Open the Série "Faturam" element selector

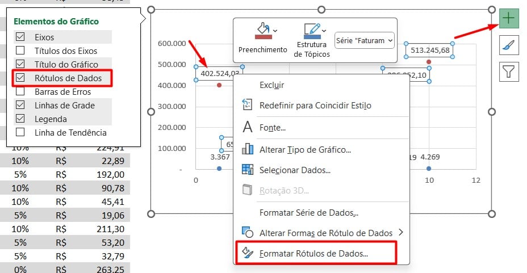pyautogui.click(x=365, y=41)
